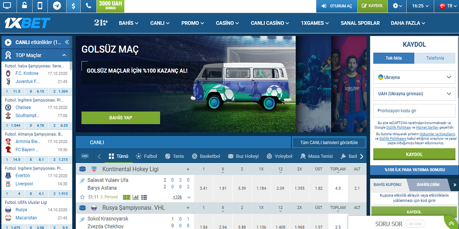Switch to the Telefonla registration tab
The image size is (459, 229).
click(x=435, y=58)
